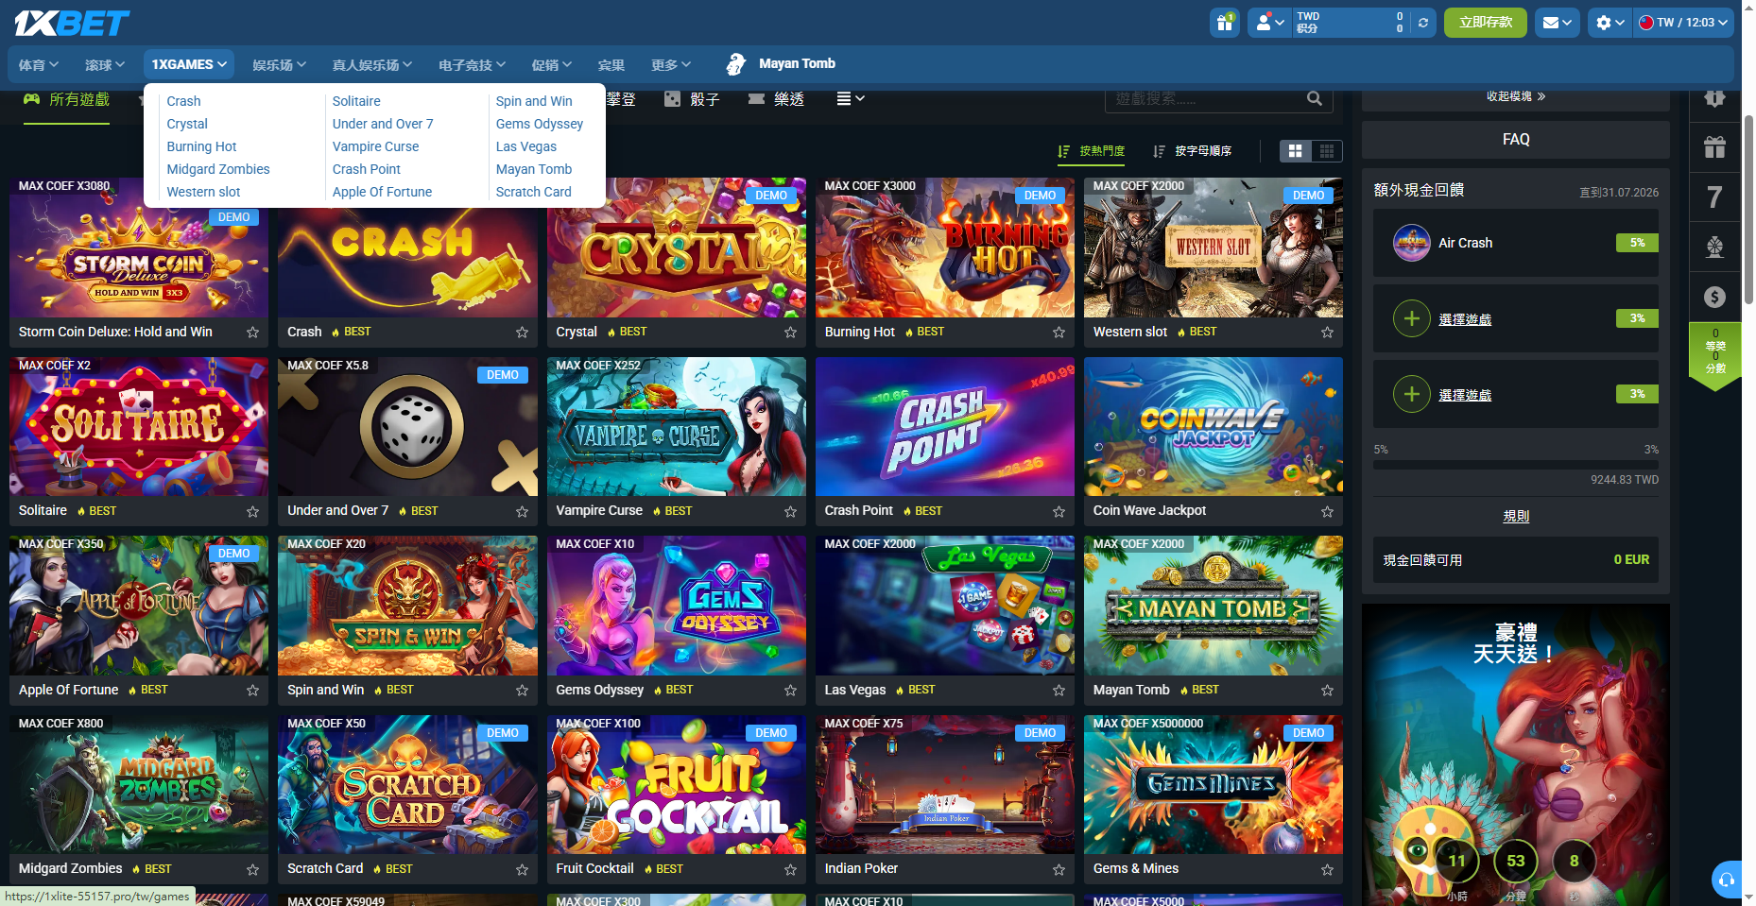Image resolution: width=1756 pixels, height=906 pixels.
Task: Select the 所有遊戲 all games tab
Action: 66,99
